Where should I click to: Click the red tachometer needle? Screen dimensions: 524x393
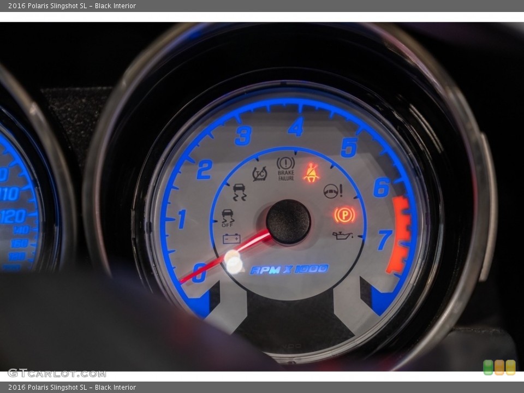pyautogui.click(x=226, y=257)
